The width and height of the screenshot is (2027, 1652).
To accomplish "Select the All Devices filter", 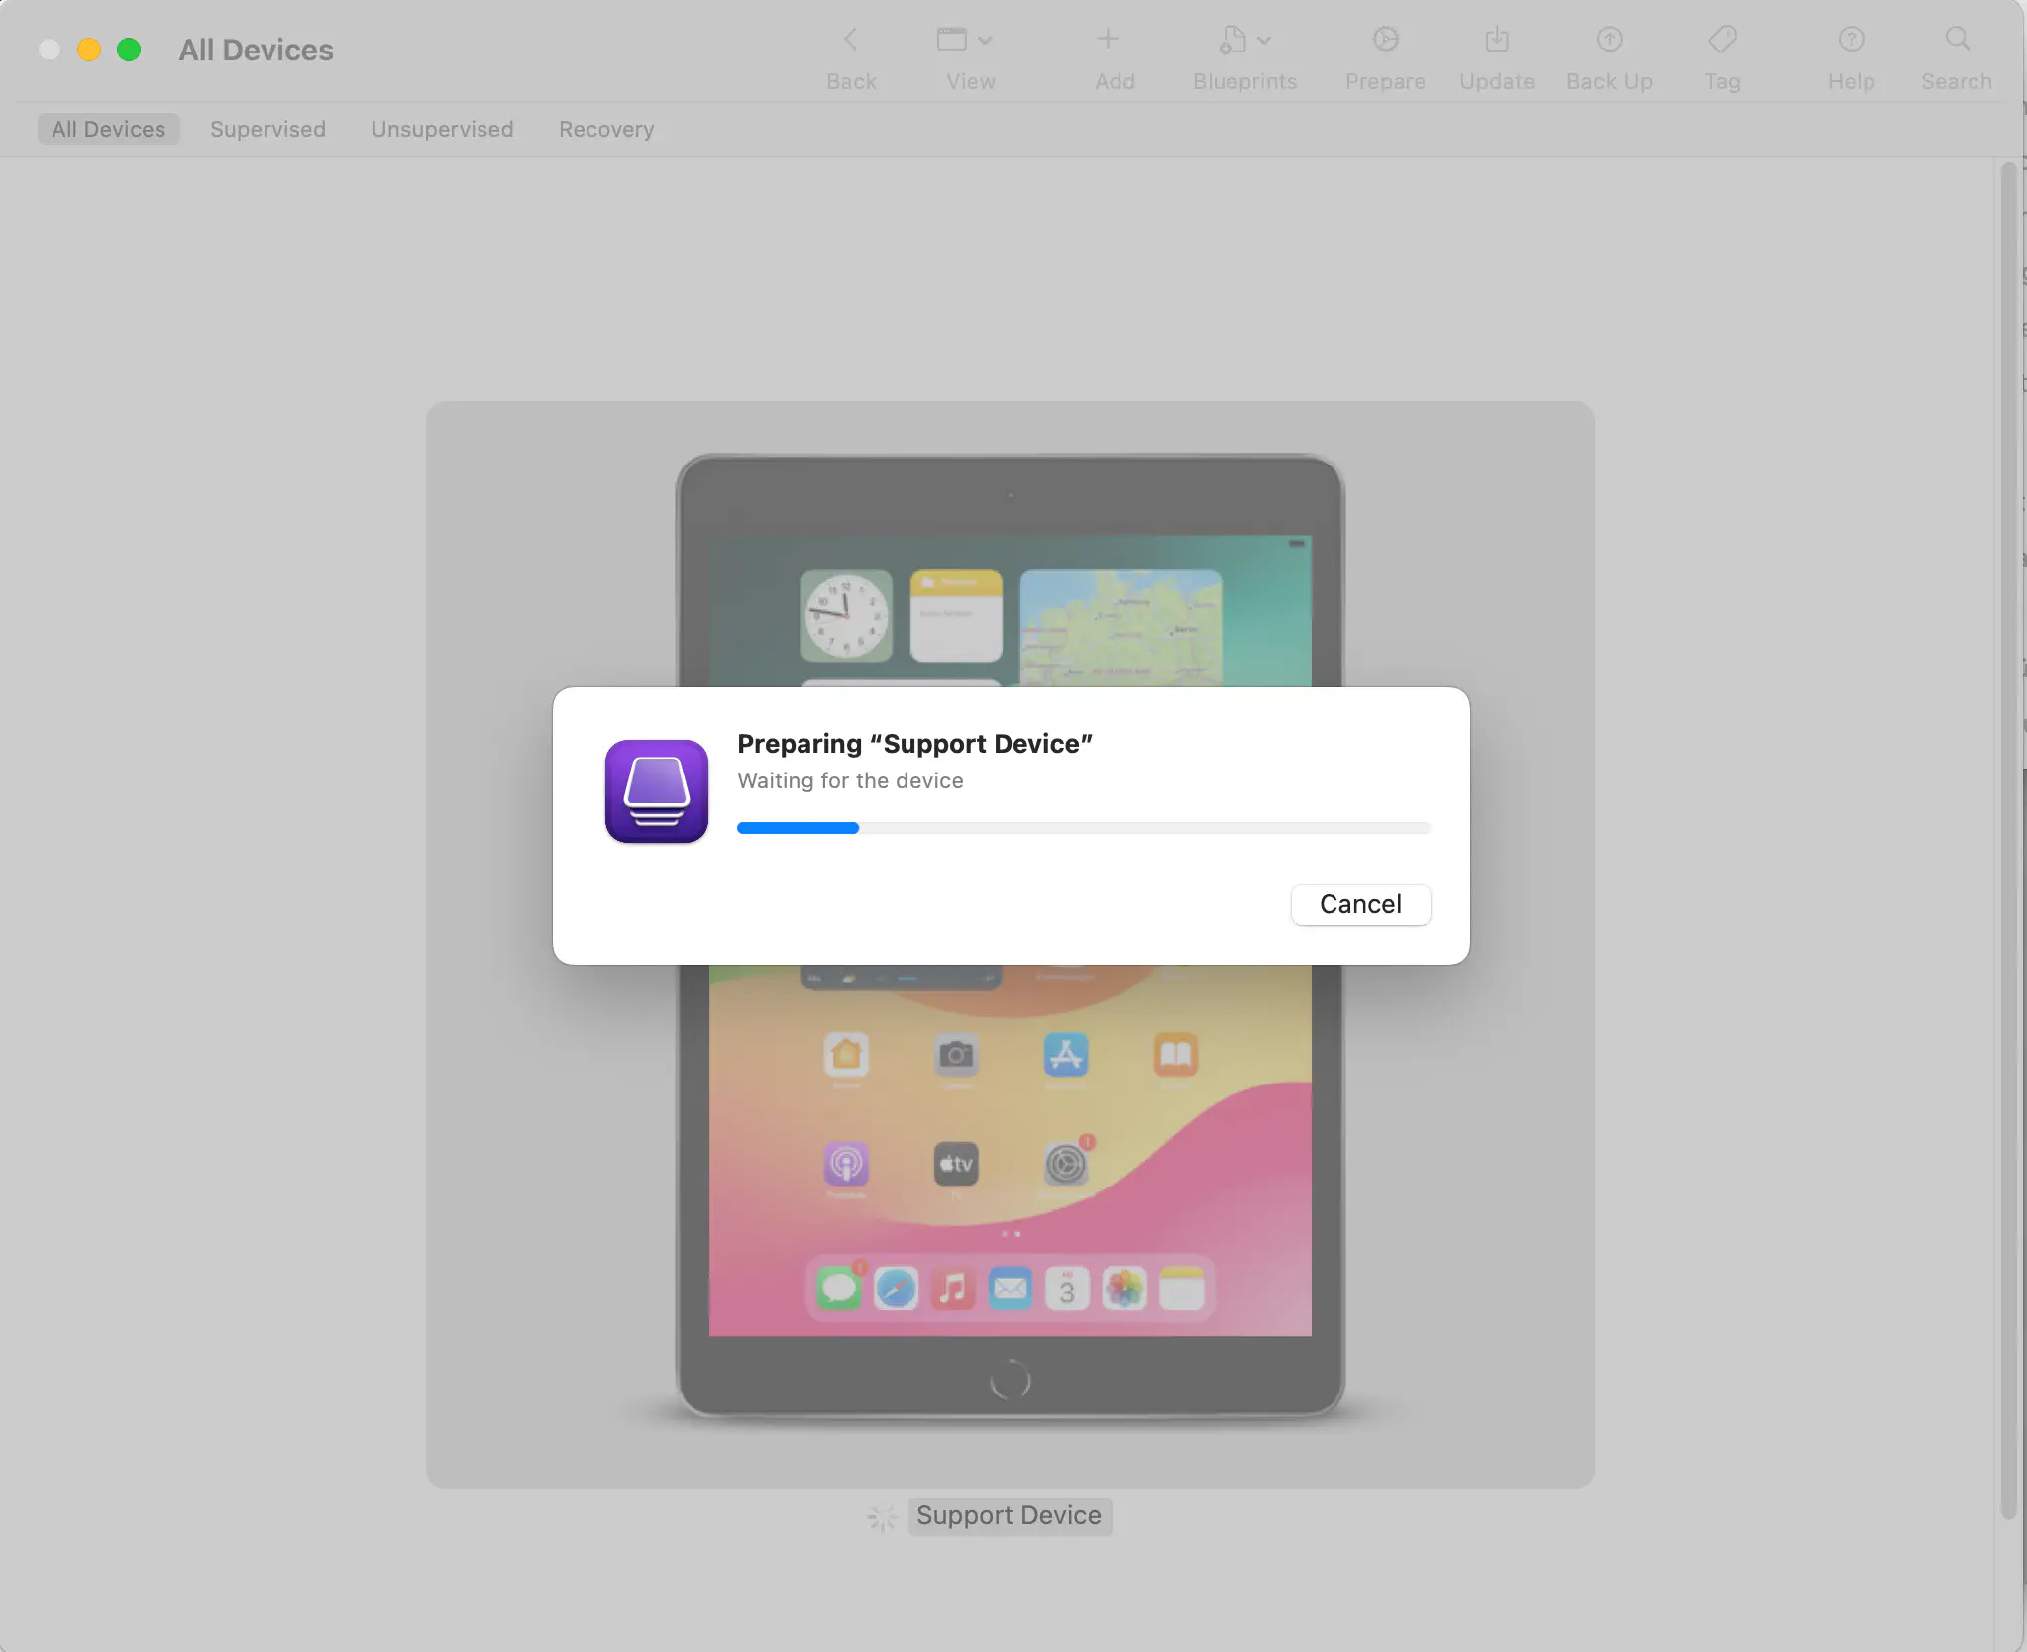I will click(x=108, y=128).
